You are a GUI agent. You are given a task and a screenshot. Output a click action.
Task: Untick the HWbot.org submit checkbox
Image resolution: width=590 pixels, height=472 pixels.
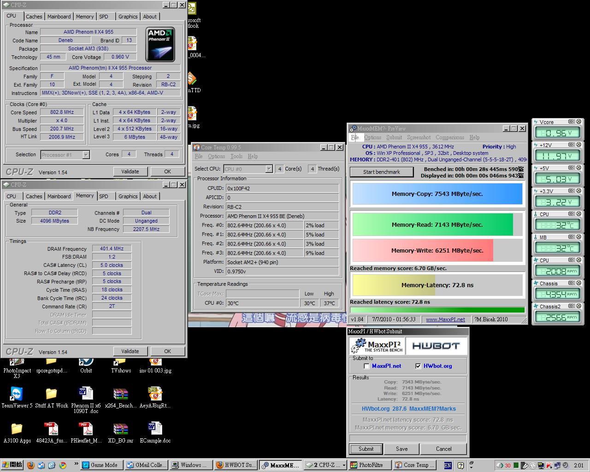(x=418, y=366)
